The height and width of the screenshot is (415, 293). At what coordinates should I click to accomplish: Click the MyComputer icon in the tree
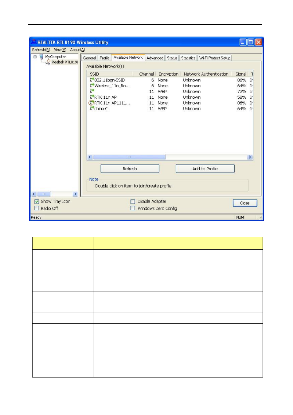[x=41, y=57]
